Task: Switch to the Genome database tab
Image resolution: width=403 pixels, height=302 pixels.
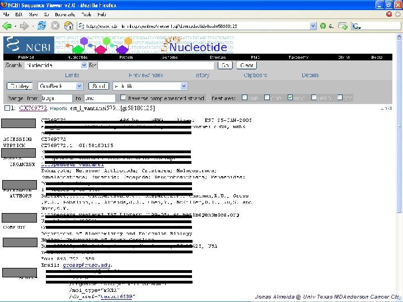Action: tap(170, 57)
